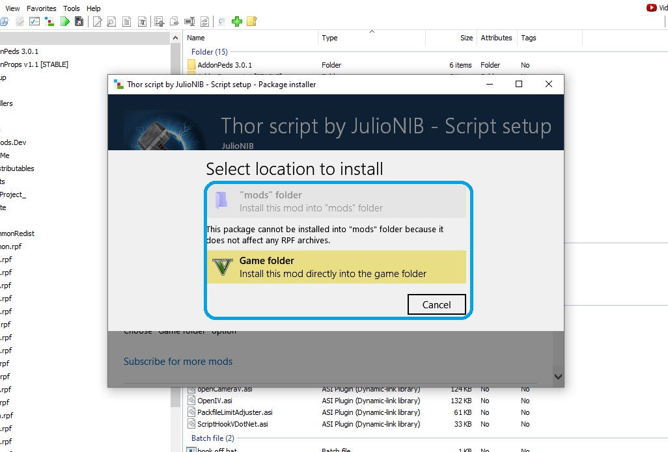The height and width of the screenshot is (452, 668).
Task: Open the Help menu
Action: (x=93, y=8)
